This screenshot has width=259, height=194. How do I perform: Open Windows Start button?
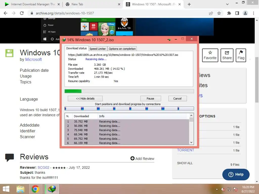(x=6, y=189)
